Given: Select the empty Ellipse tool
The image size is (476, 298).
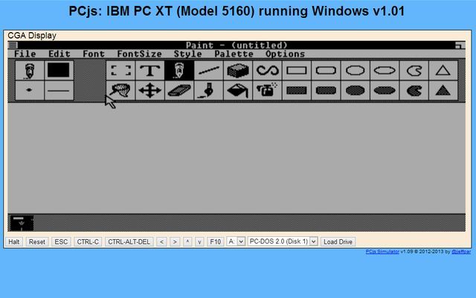Looking at the screenshot, I should 385,70.
